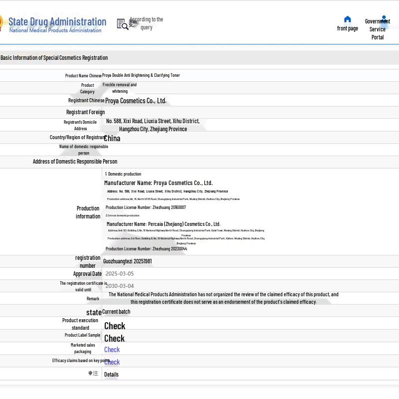Viewport: 399px width, 399px height.
Task: Select the "Approval Date" label
Action: pos(87,274)
